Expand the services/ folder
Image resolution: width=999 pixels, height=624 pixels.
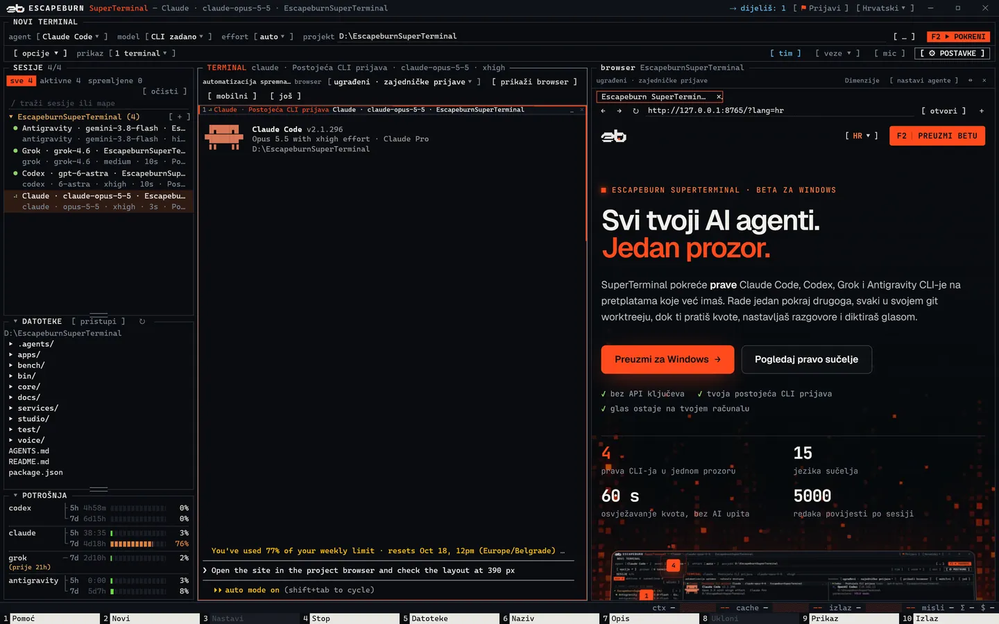tap(37, 408)
